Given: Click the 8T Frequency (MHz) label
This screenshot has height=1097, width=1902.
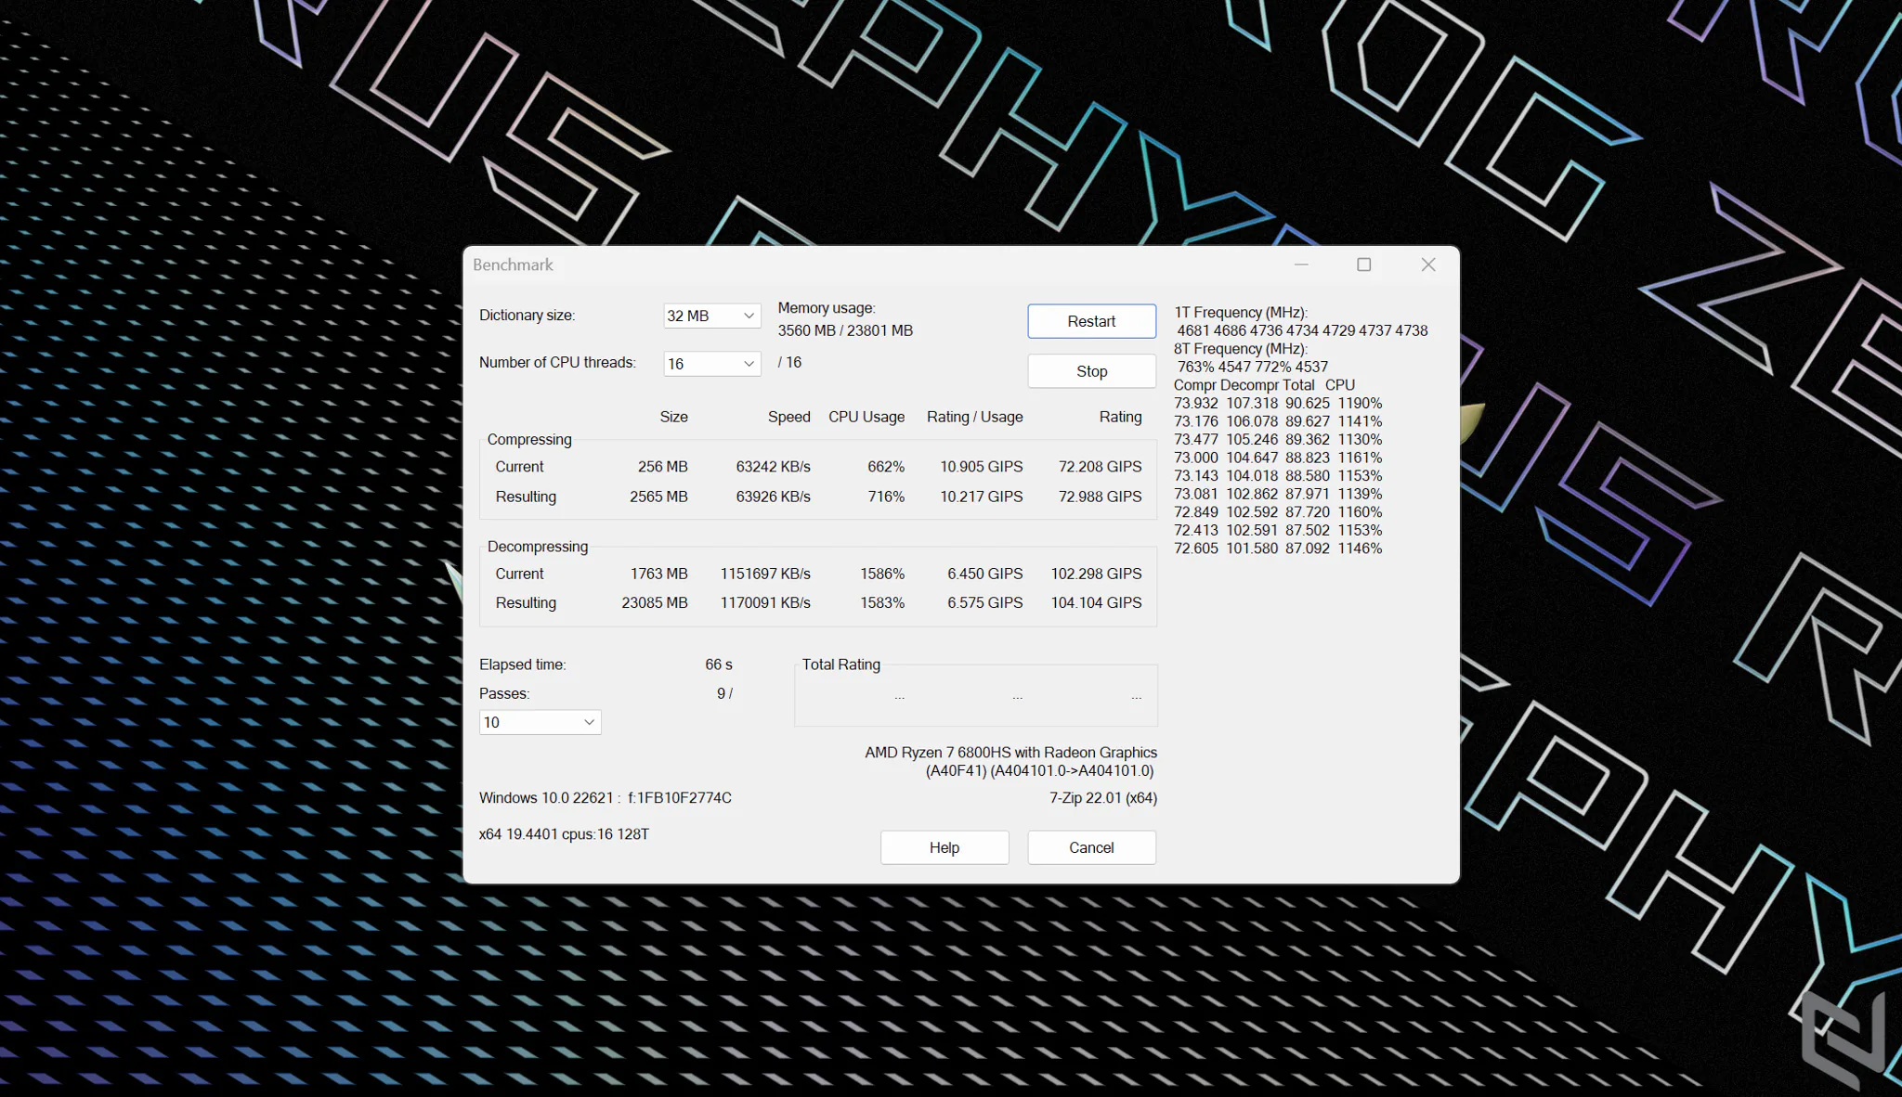Looking at the screenshot, I should (1241, 349).
